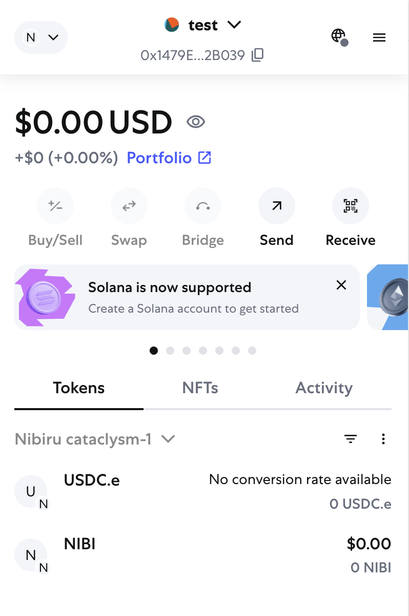409x616 pixels.
Task: Open the hamburger main menu
Action: 379,37
